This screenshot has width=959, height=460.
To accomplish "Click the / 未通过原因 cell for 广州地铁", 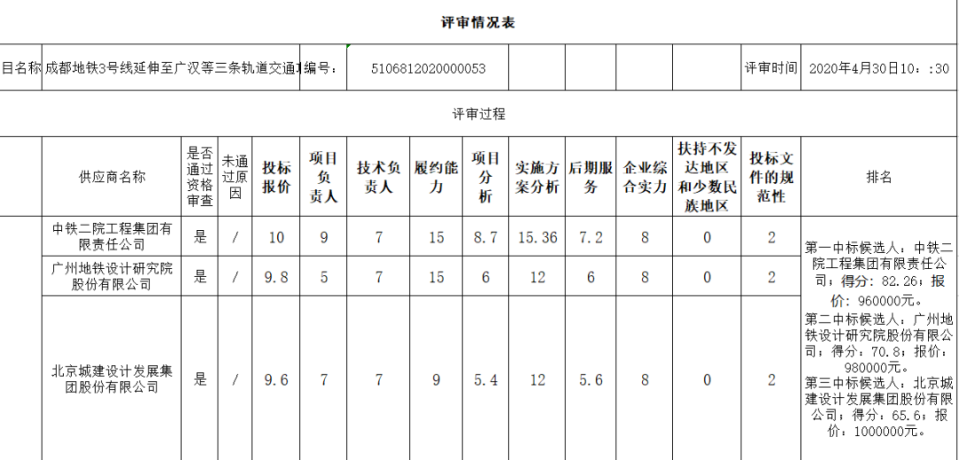I will coord(234,276).
